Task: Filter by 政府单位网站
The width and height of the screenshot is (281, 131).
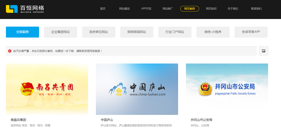Action: tap(99, 32)
